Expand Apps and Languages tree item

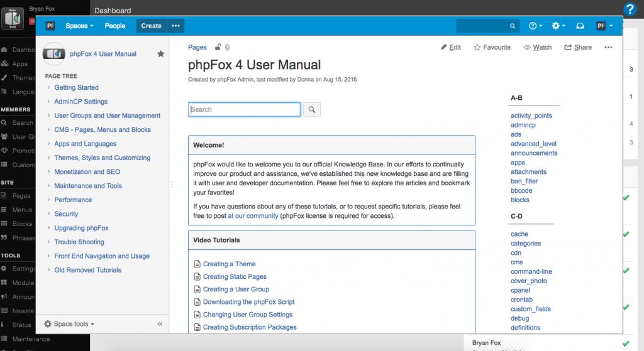[x=48, y=144]
